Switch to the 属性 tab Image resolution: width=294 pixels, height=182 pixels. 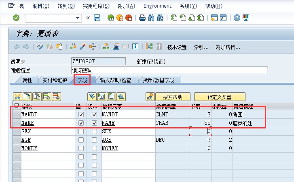tap(27, 80)
